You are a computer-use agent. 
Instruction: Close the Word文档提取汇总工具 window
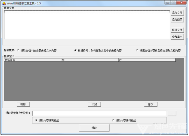[181, 3]
